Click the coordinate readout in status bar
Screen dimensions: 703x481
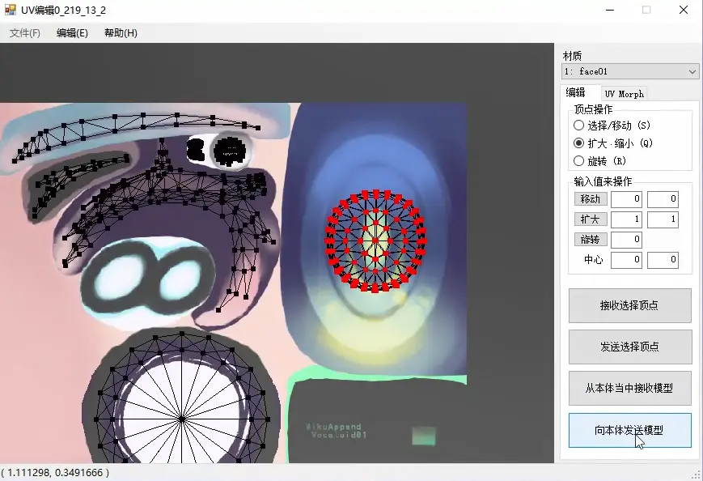point(55,472)
